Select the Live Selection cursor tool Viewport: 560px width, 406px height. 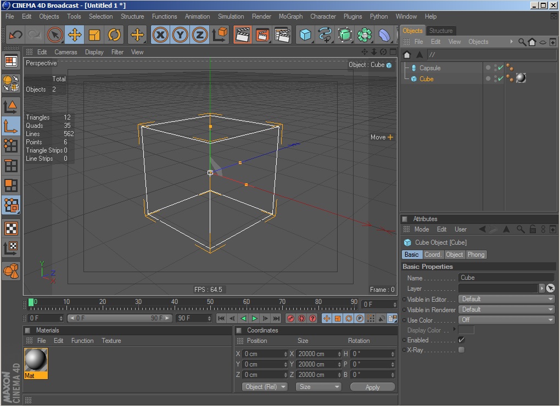[54, 35]
